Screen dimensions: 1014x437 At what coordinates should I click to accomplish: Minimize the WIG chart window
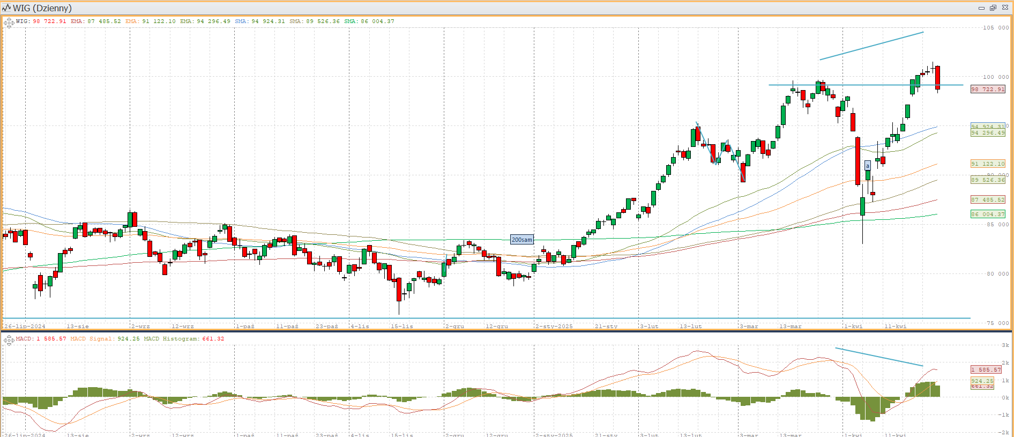[x=981, y=8]
